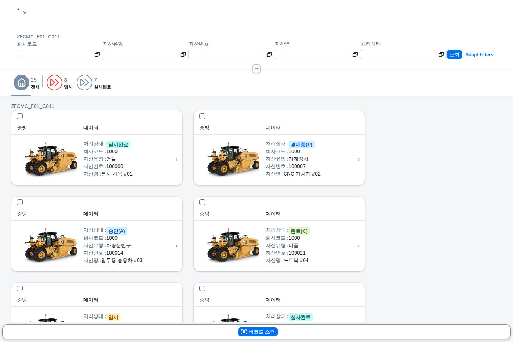The image size is (513, 356).
Task: Select the 실사완료 status icon
Action: click(84, 83)
